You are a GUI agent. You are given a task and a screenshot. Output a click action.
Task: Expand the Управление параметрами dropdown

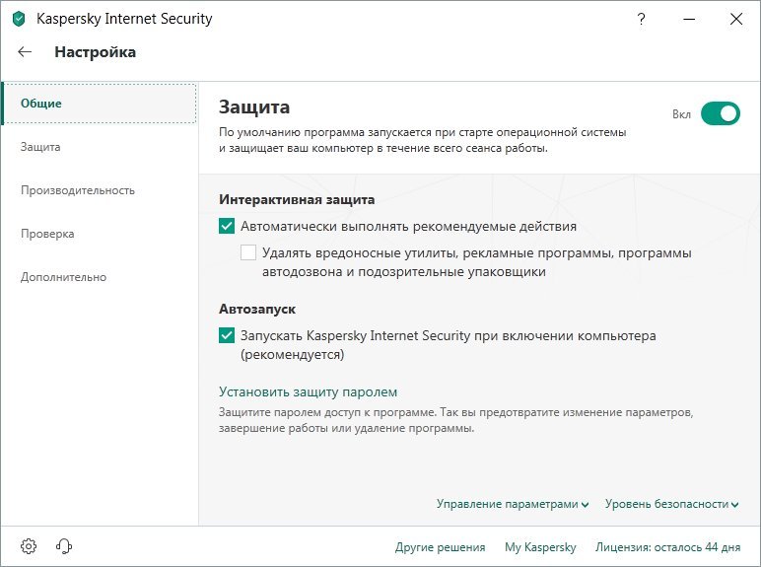[x=513, y=504]
